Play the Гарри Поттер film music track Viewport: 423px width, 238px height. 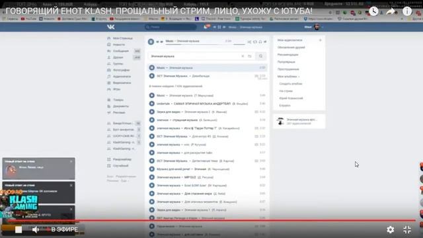[152, 128]
